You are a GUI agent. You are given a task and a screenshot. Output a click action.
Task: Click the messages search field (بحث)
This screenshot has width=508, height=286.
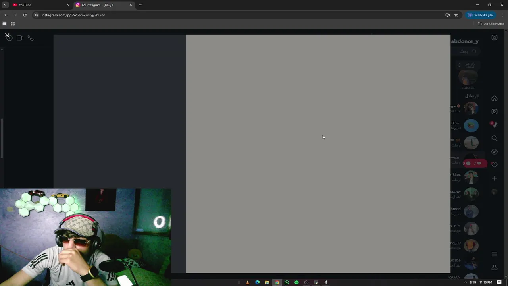pos(466,51)
